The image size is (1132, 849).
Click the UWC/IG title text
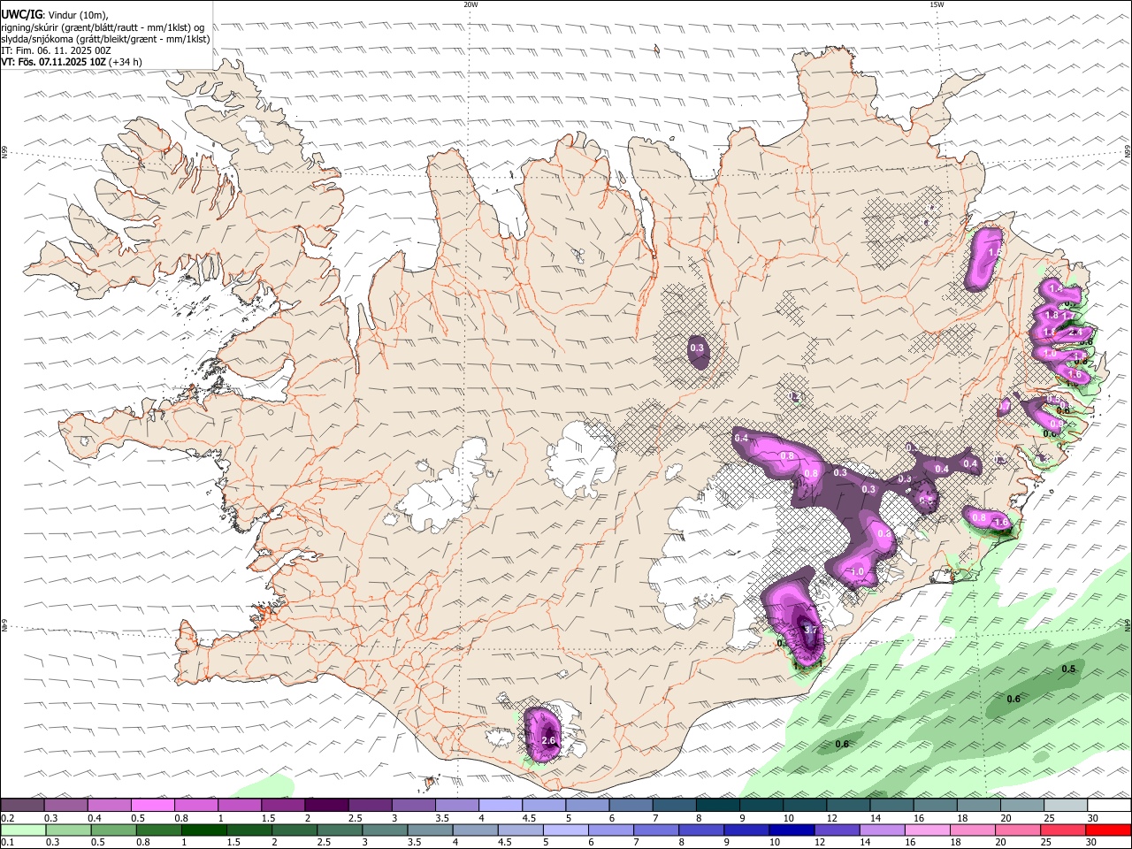(x=21, y=15)
